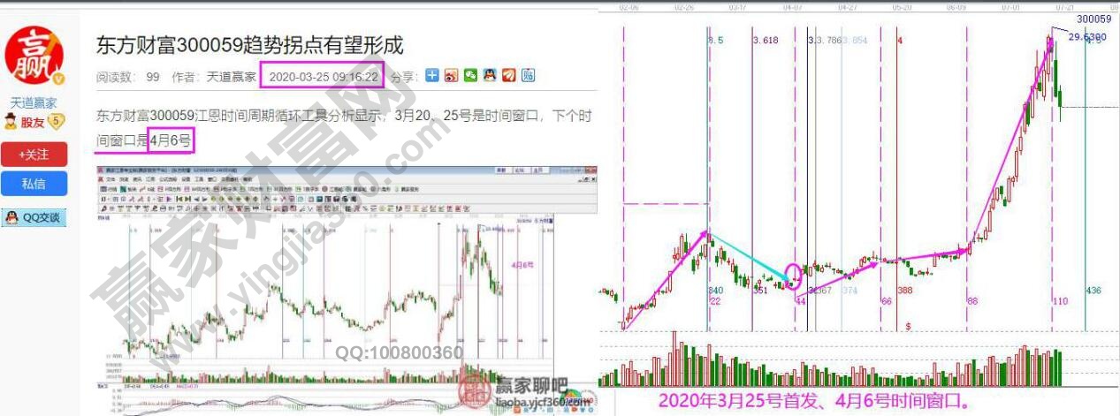
Task: Send a message using 私信 button
Action: (34, 184)
